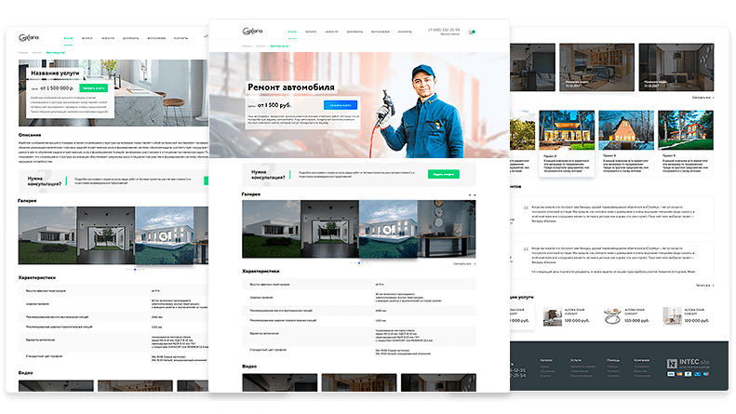
Task: Open the shopping cart icon in center header
Action: click(472, 32)
